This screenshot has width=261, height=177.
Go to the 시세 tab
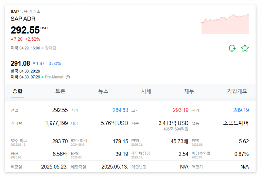tap(146, 91)
